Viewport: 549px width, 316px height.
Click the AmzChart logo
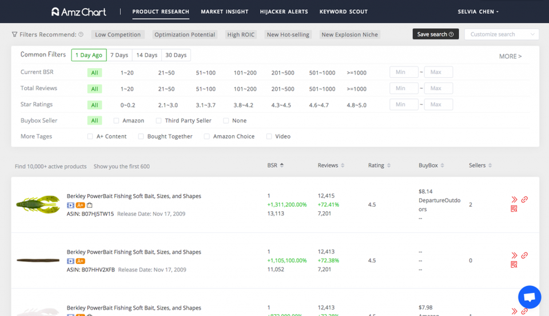[x=78, y=12]
